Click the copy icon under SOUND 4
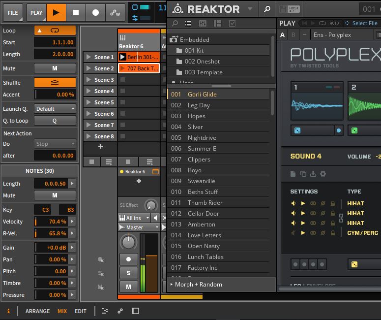Viewport: 381px width, 320px height. (x=303, y=174)
